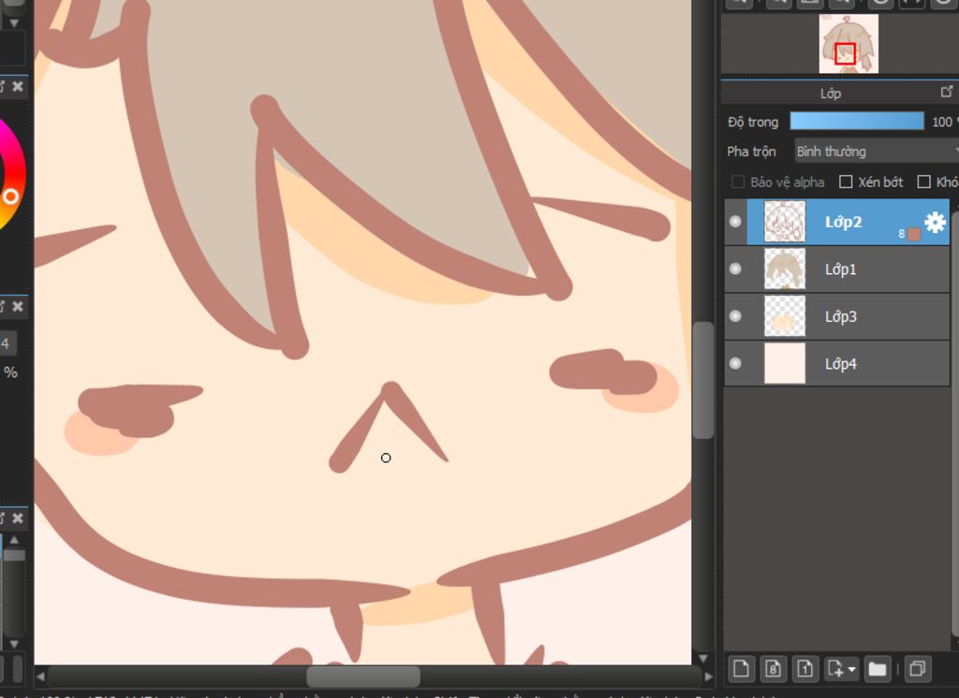
Task: Click the Lớp3 layer thumbnail
Action: [x=785, y=316]
